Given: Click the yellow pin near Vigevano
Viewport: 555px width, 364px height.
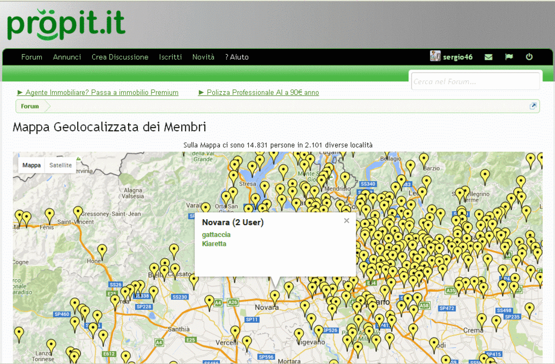Looking at the screenshot, I should click(x=299, y=335).
